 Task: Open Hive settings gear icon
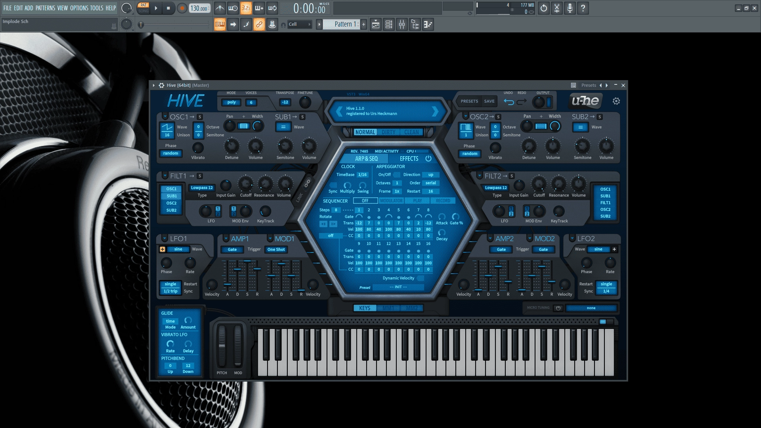coord(616,101)
